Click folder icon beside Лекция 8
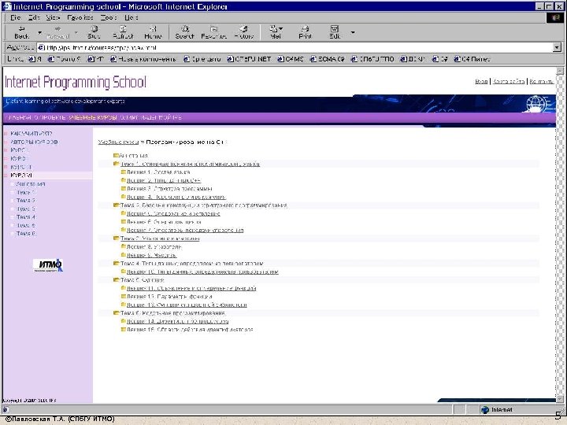The image size is (567, 425). pos(124,246)
